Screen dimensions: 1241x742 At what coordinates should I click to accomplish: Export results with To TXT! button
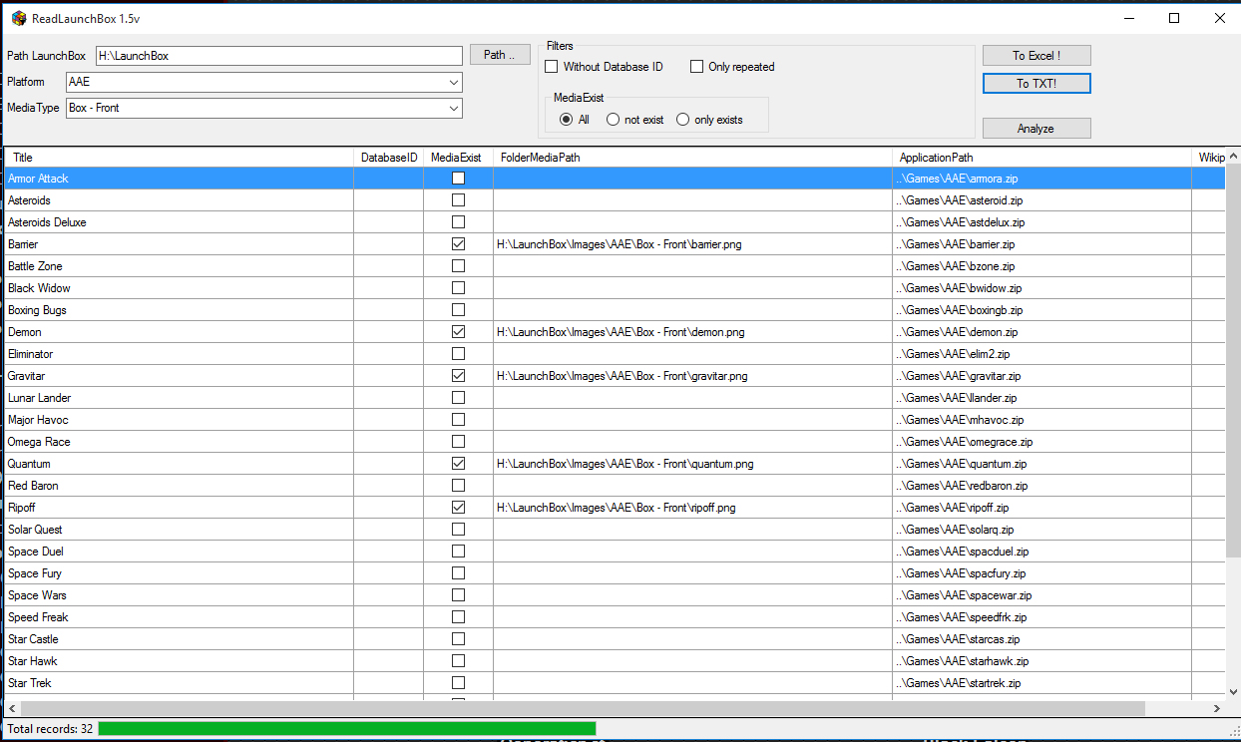coord(1036,84)
